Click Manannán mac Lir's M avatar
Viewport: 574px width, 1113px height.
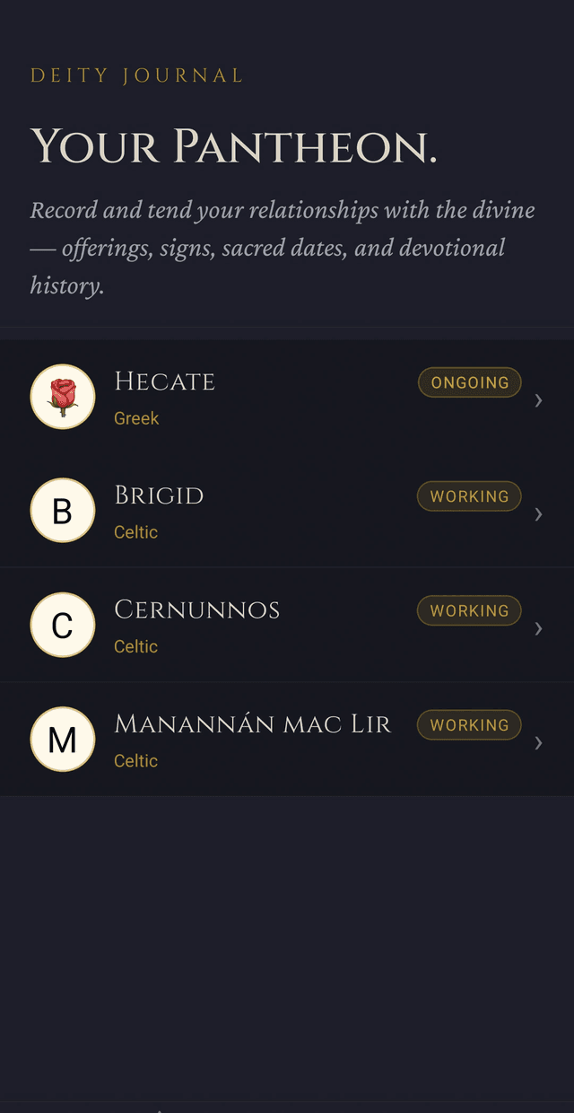[63, 739]
